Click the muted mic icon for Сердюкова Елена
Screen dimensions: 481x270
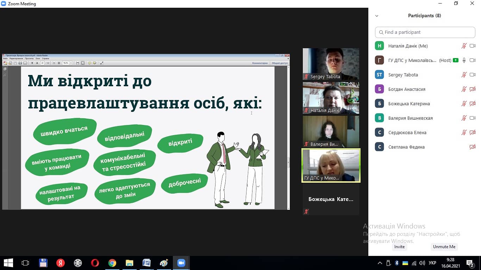tap(464, 132)
